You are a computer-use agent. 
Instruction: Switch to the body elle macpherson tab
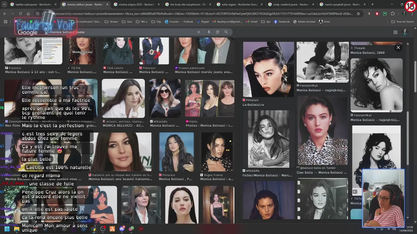[188, 5]
